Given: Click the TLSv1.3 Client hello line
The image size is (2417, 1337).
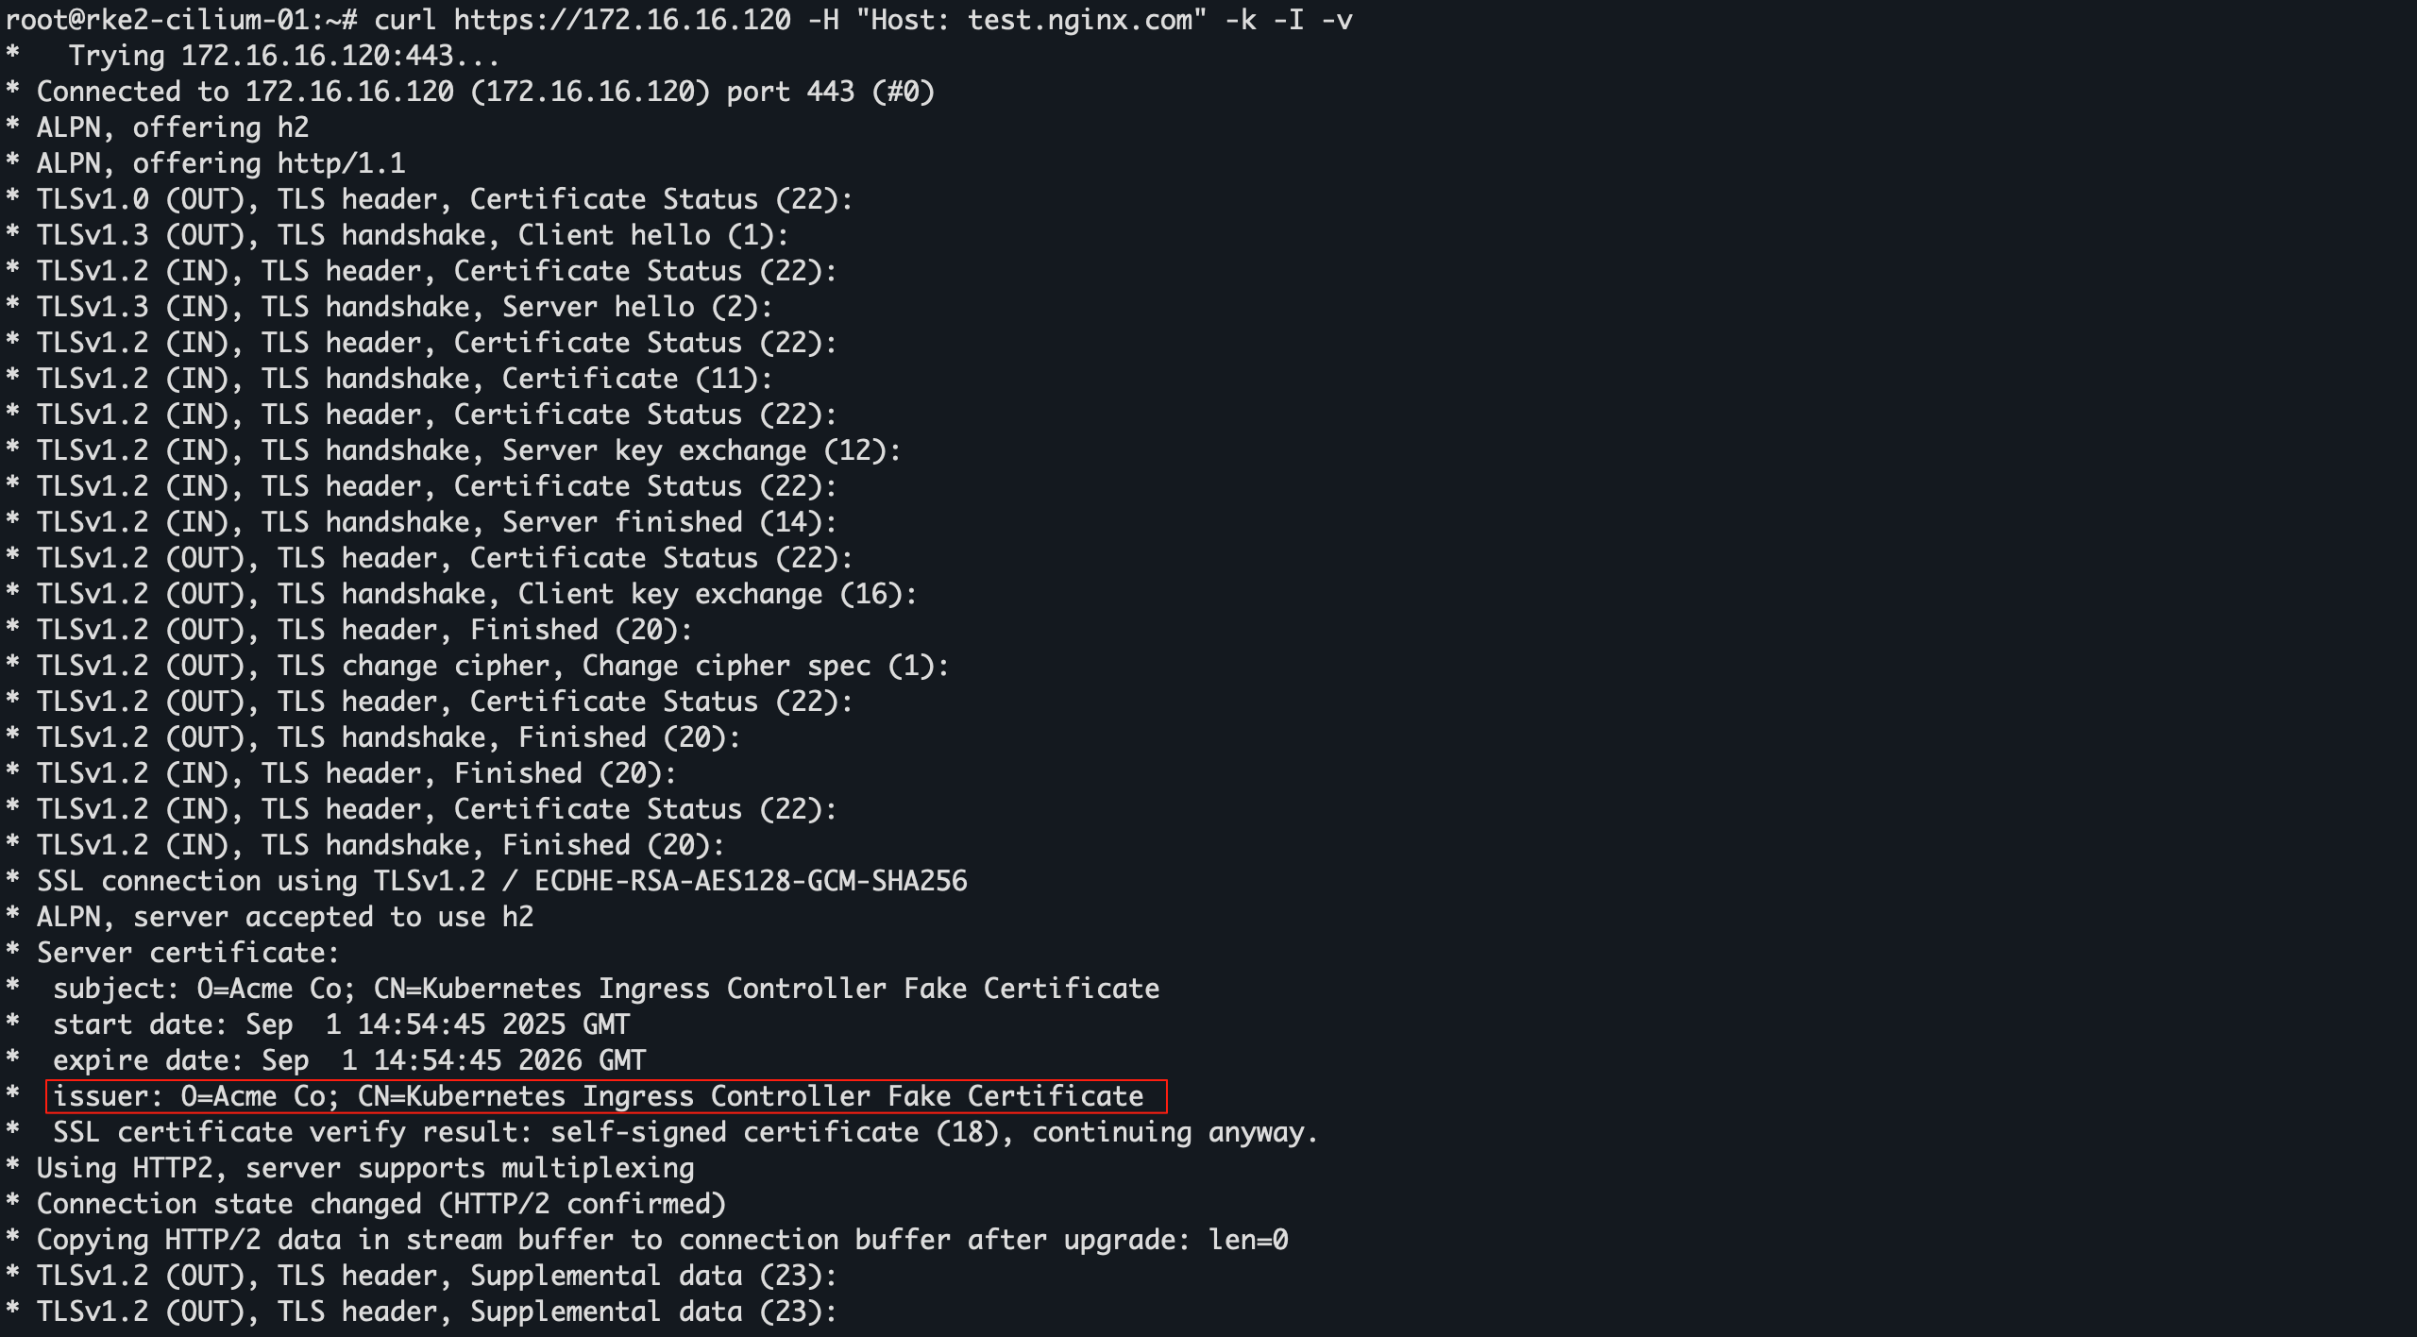Looking at the screenshot, I should 412,235.
